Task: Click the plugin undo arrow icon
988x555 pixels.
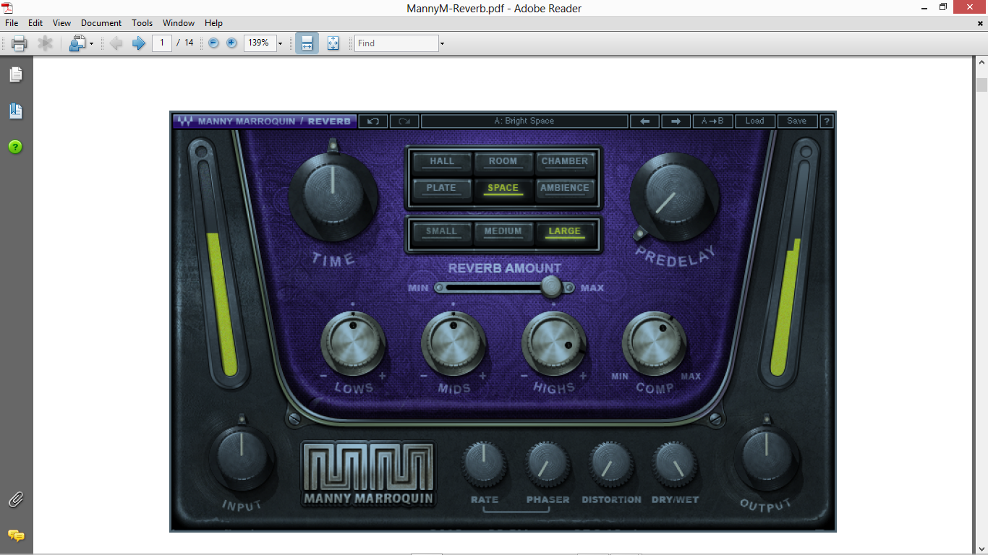Action: click(373, 121)
